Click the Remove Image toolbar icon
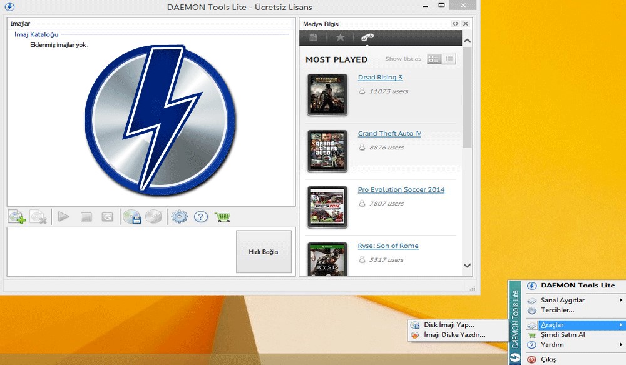The image size is (626, 365). (39, 217)
